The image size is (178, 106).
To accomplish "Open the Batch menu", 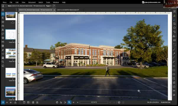I will point(41,2).
